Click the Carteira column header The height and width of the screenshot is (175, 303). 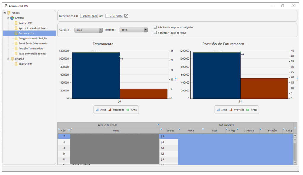249,131
